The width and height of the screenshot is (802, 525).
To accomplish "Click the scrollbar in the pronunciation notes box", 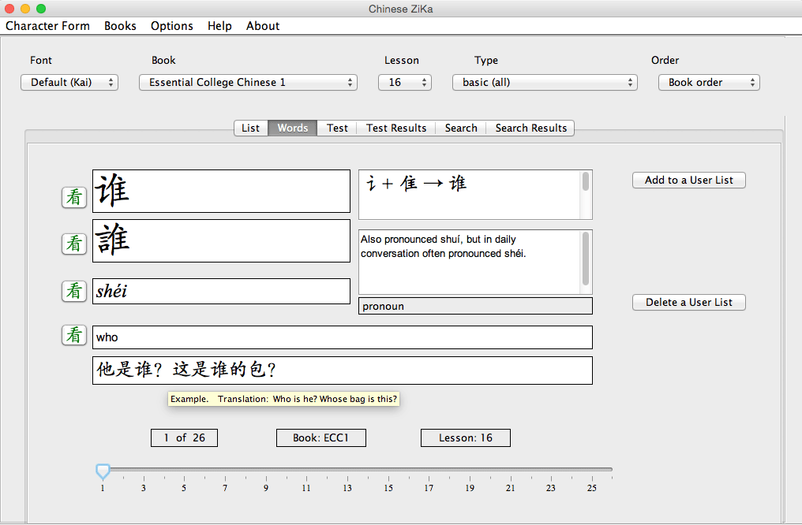I will 586,259.
